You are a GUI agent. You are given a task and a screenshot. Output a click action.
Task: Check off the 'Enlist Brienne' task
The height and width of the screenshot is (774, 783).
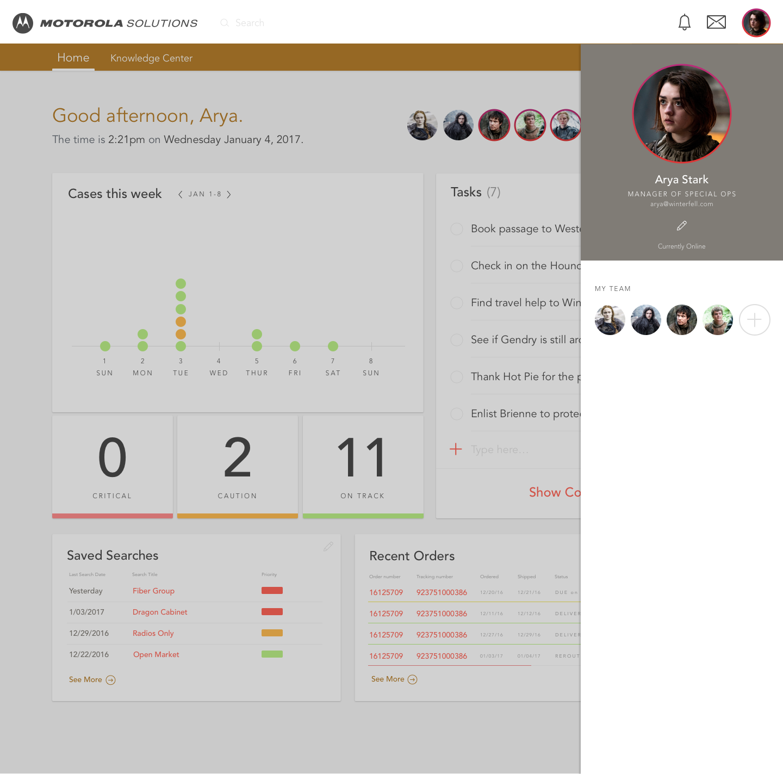point(457,414)
